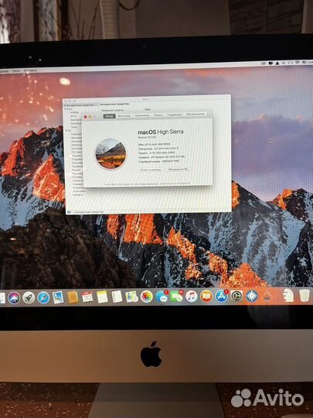
Task: Launch Safari from the Dock
Action: coord(43,297)
